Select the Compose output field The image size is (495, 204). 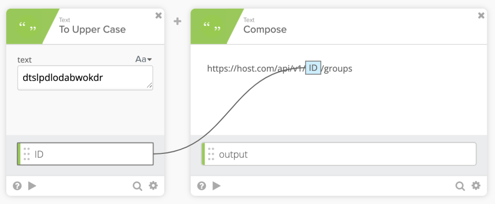[x=343, y=154]
